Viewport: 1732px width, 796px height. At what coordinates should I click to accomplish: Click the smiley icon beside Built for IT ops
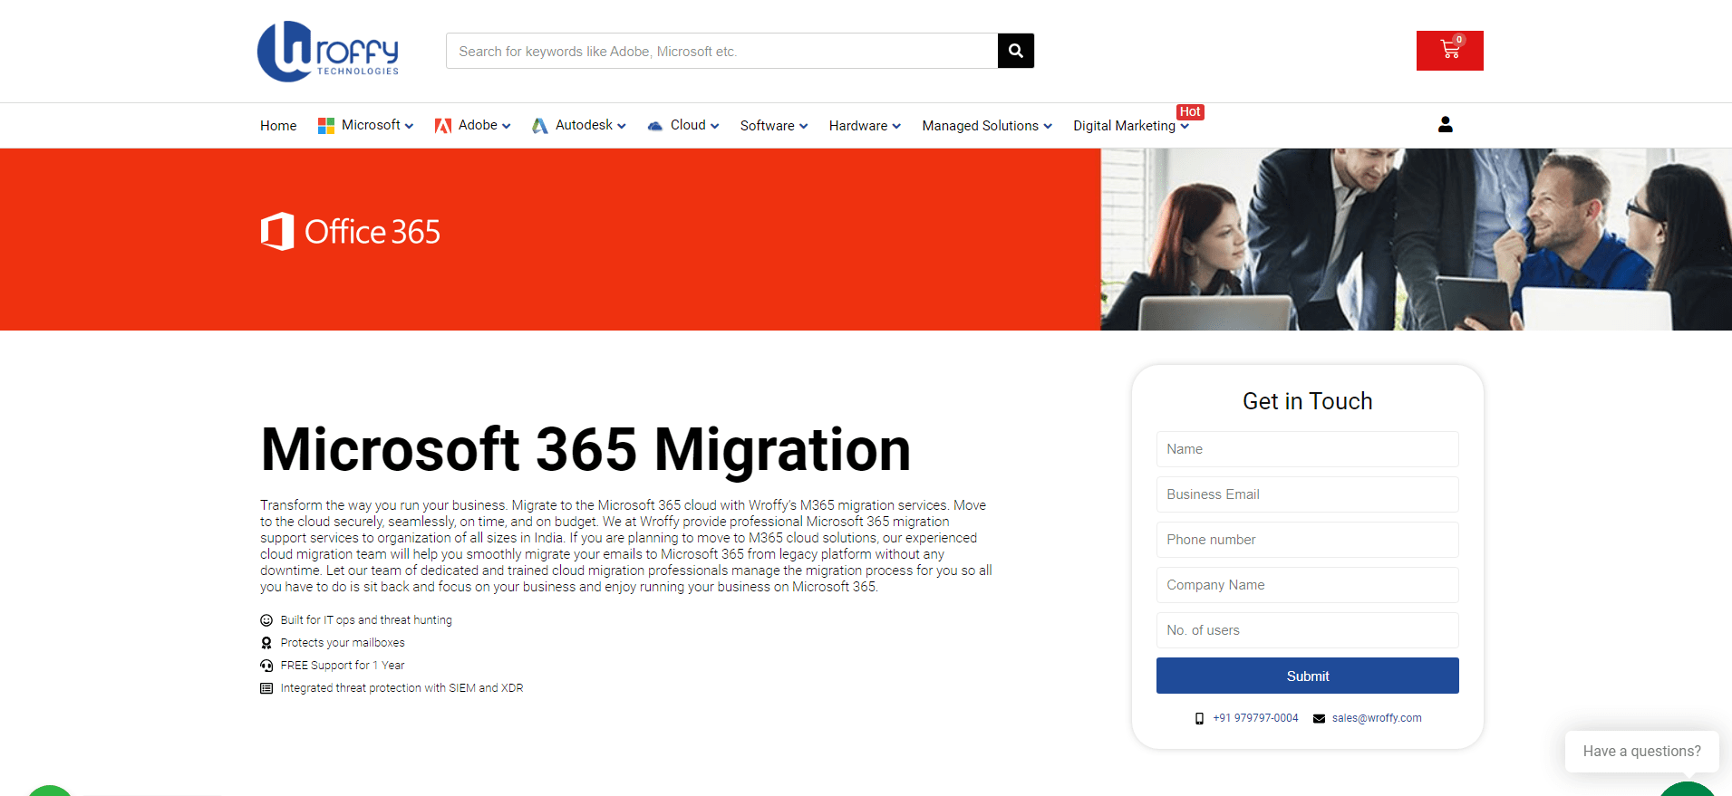click(x=266, y=620)
